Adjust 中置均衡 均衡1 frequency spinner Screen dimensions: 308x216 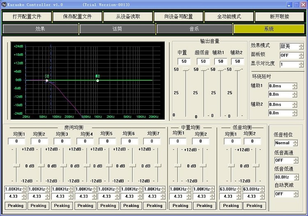pos(180,189)
